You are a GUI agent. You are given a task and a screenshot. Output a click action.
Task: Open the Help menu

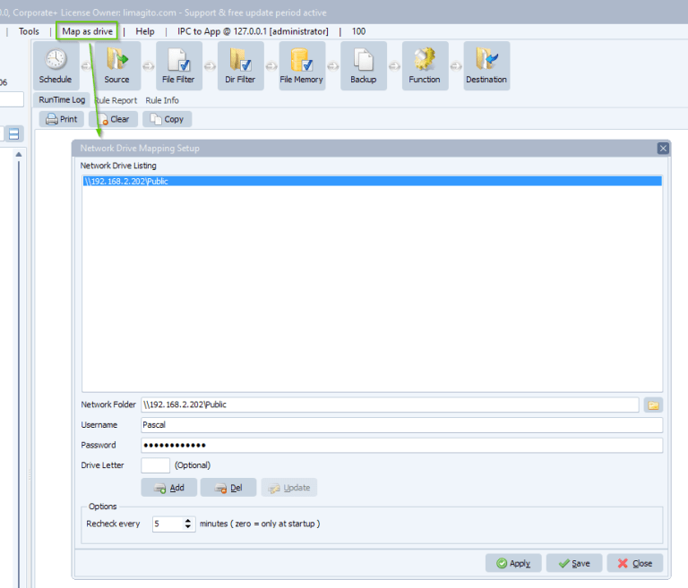tap(145, 31)
